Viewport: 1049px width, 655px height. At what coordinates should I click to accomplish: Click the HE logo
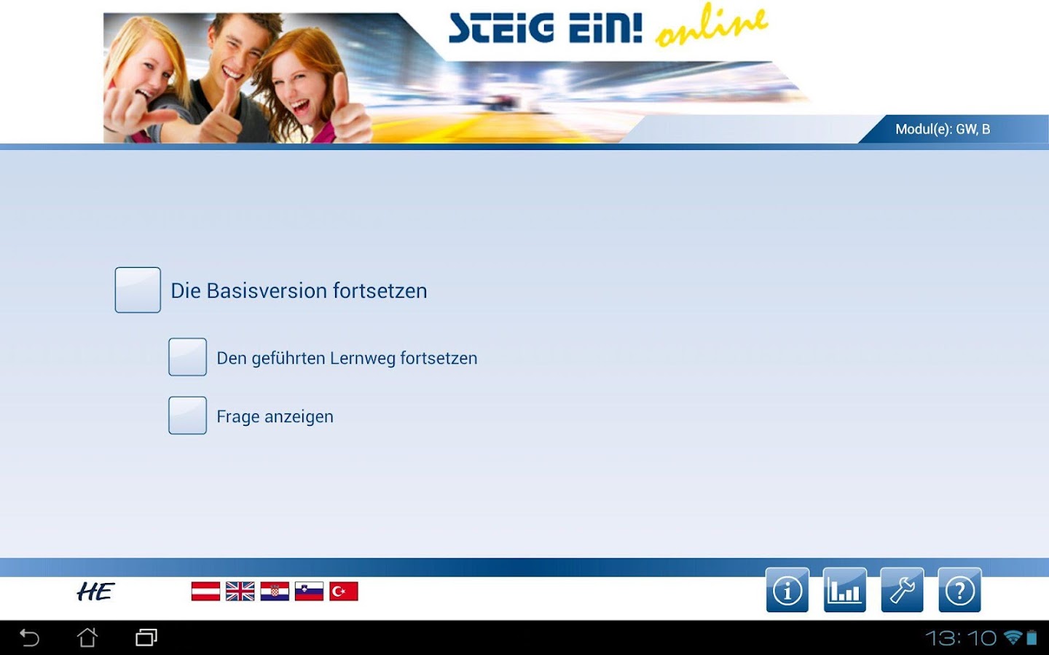[95, 592]
